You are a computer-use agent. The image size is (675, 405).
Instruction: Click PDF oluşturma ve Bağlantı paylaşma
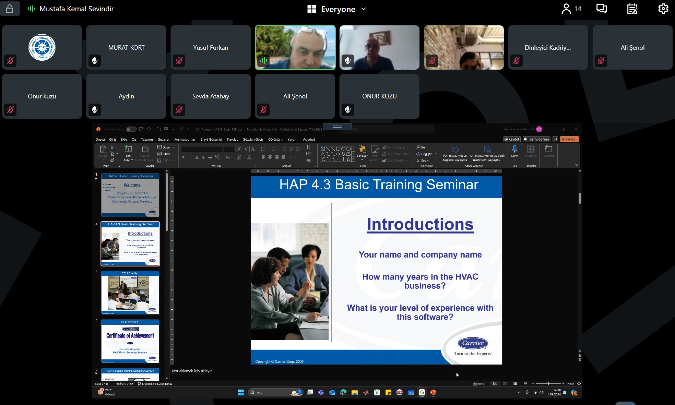point(455,153)
